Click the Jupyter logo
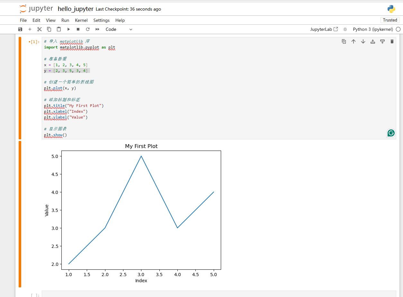 coord(36,9)
